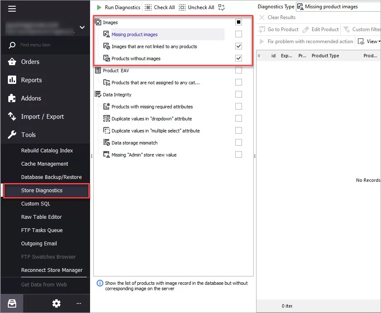The image size is (381, 313).
Task: Open Outgoing Email
Action: point(39,244)
